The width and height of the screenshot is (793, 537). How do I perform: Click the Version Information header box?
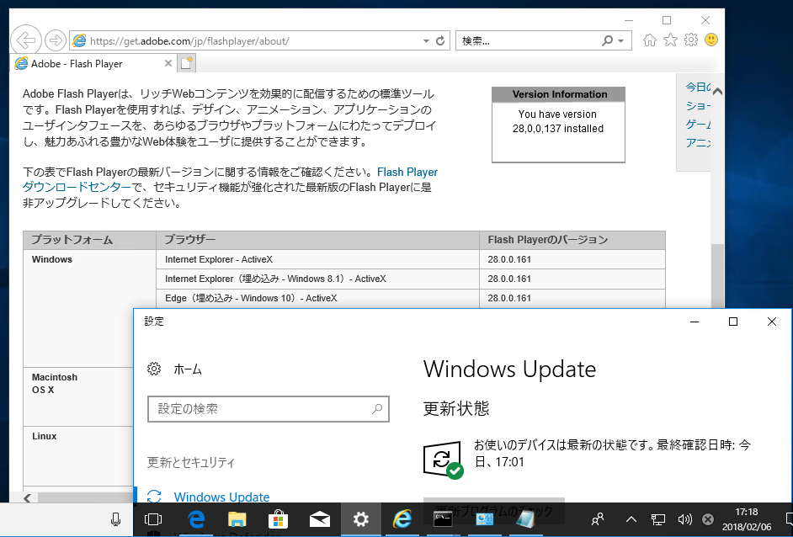[x=559, y=94]
